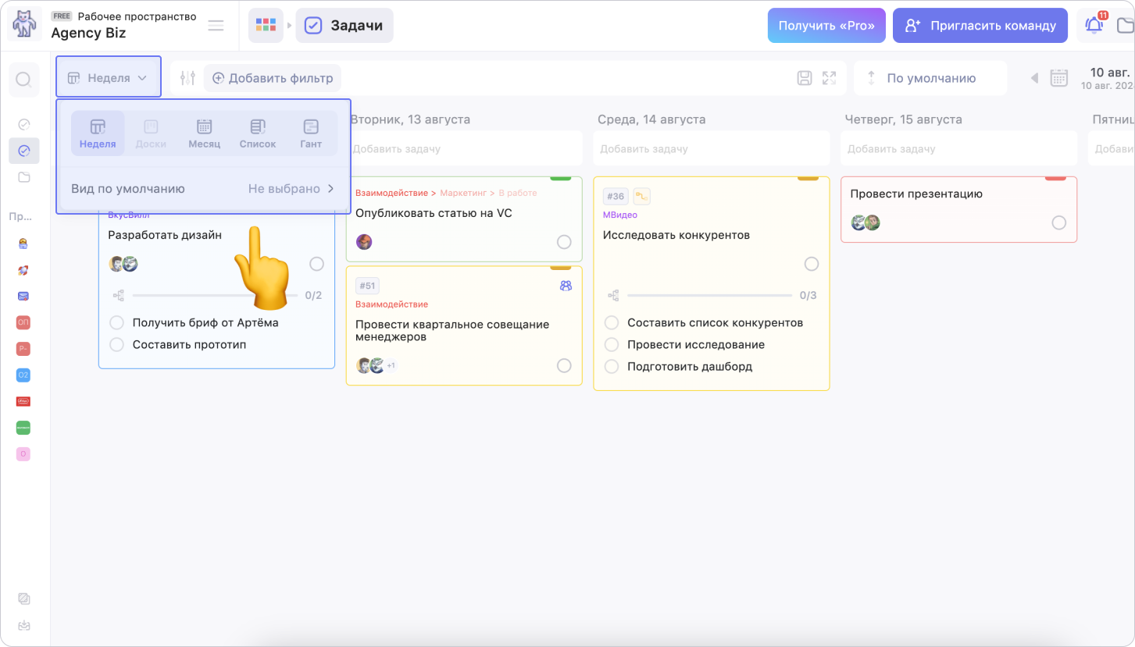The height and width of the screenshot is (647, 1135).
Task: Switch to the 'Месяц' view
Action: pos(204,133)
